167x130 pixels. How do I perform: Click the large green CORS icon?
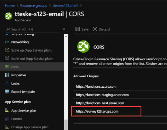coord(83,46)
